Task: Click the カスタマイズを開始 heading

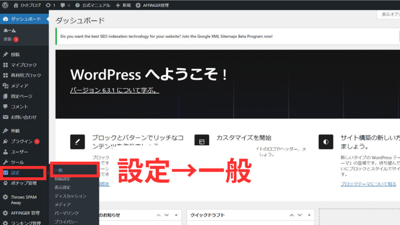Action: click(244, 138)
